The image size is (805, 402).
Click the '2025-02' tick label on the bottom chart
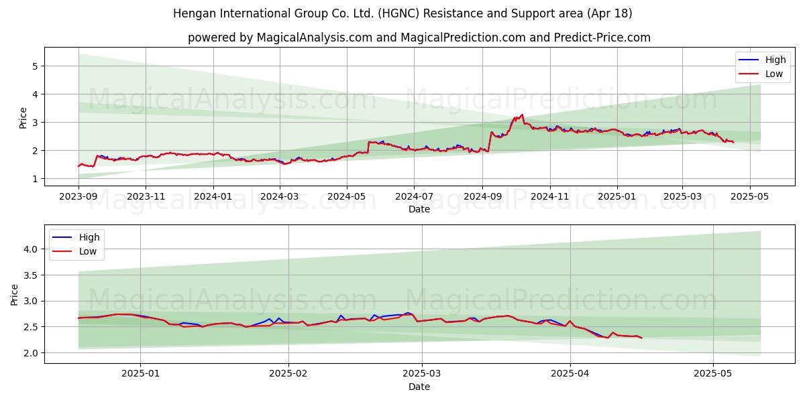(288, 374)
